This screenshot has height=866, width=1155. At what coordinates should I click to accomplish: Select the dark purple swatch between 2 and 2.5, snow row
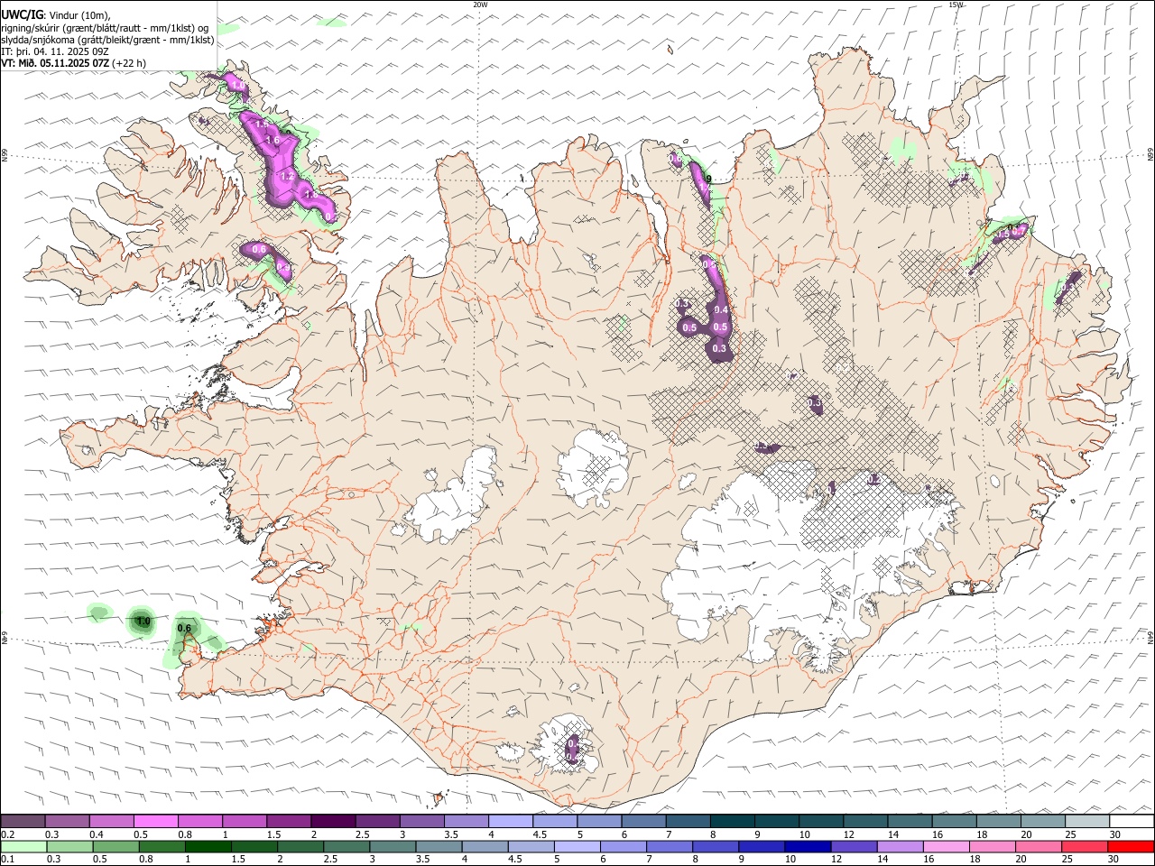[333, 822]
